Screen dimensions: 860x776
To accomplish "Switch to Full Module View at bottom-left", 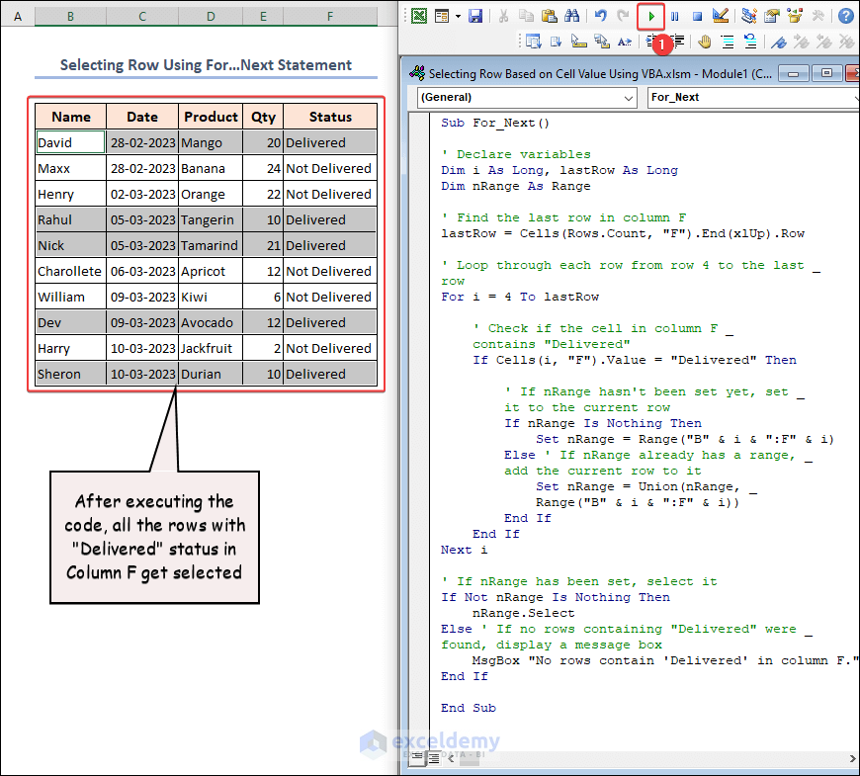I will point(433,757).
